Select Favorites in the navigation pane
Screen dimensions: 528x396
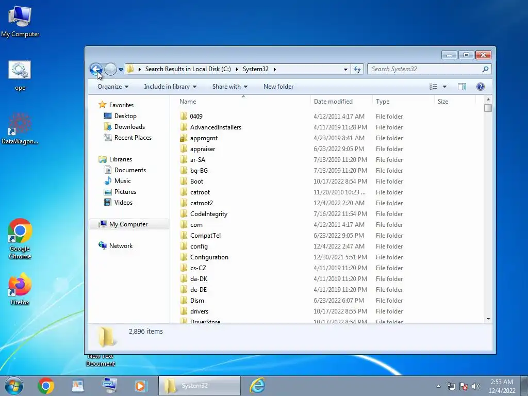pyautogui.click(x=116, y=105)
